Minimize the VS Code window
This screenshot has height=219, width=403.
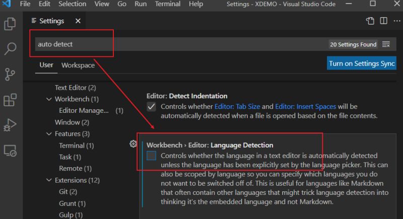pos(349,4)
